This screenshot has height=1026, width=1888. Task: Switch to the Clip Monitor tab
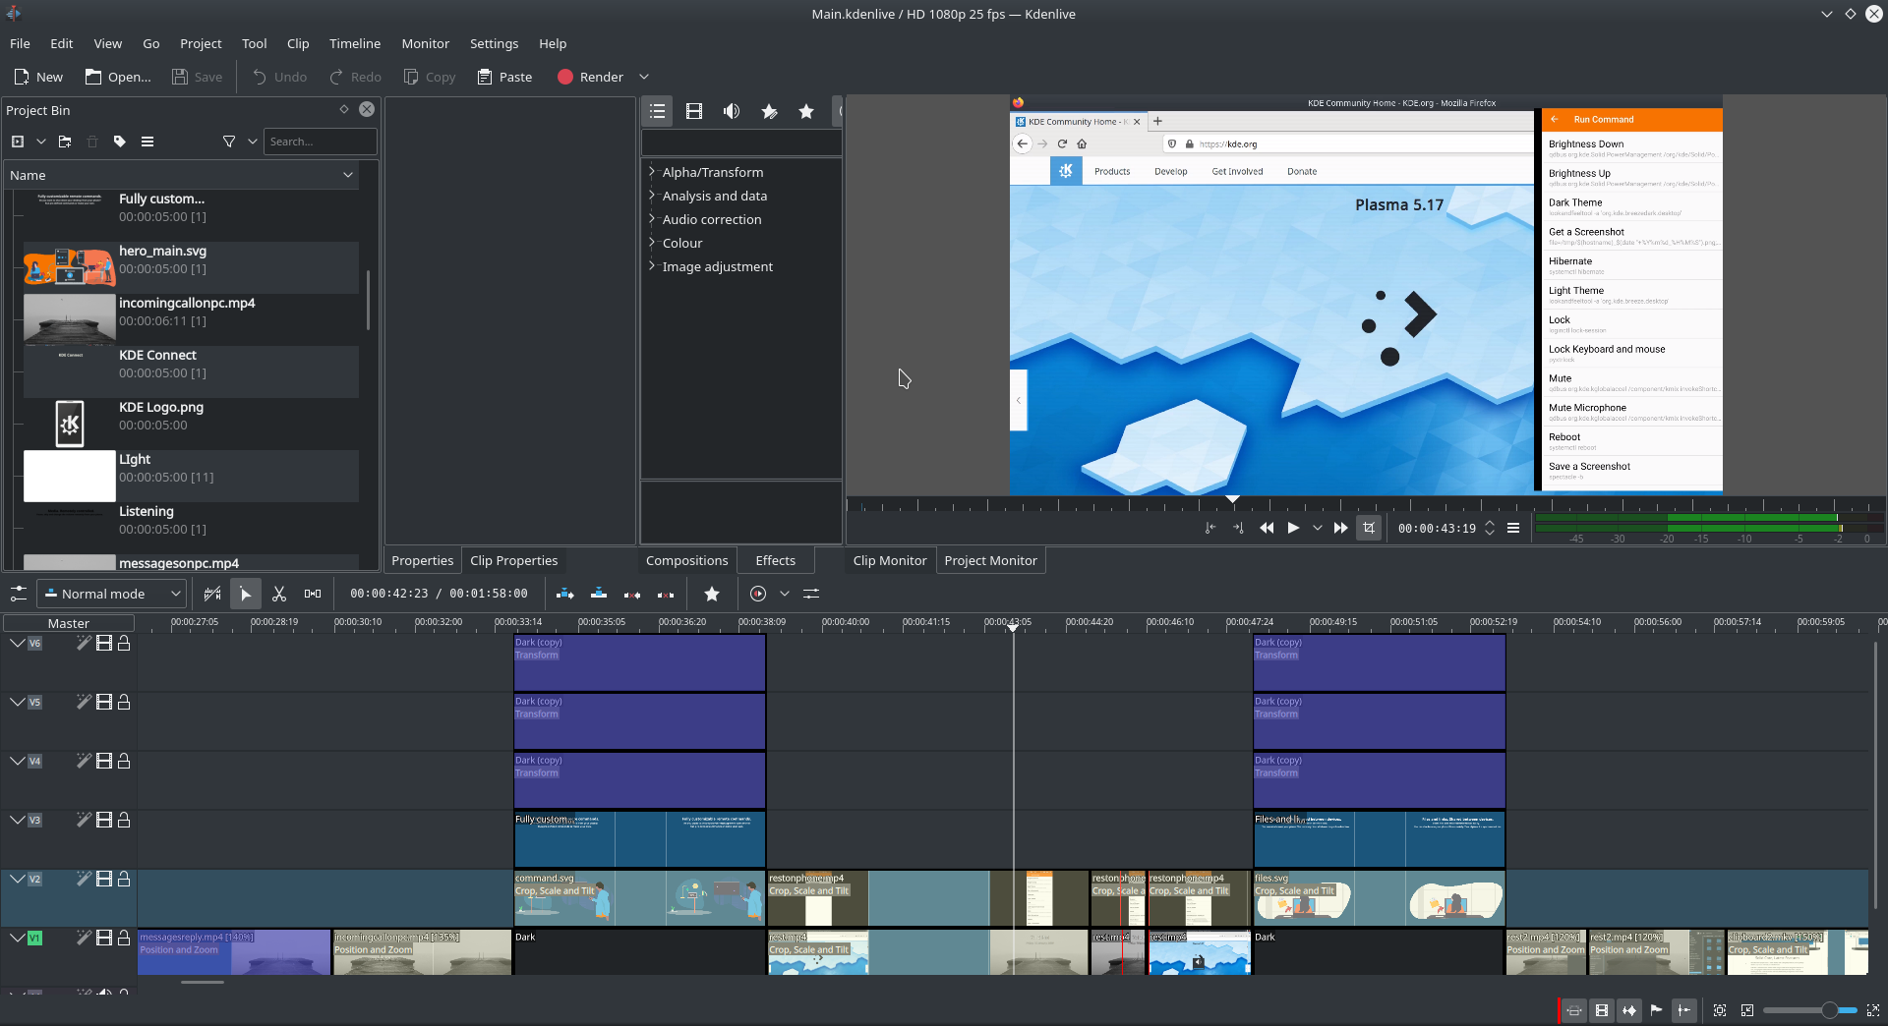(x=890, y=560)
